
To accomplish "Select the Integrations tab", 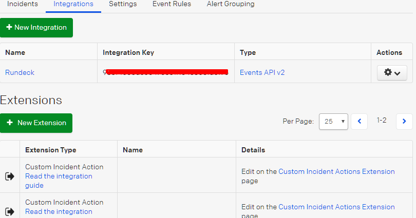I will pos(73,4).
